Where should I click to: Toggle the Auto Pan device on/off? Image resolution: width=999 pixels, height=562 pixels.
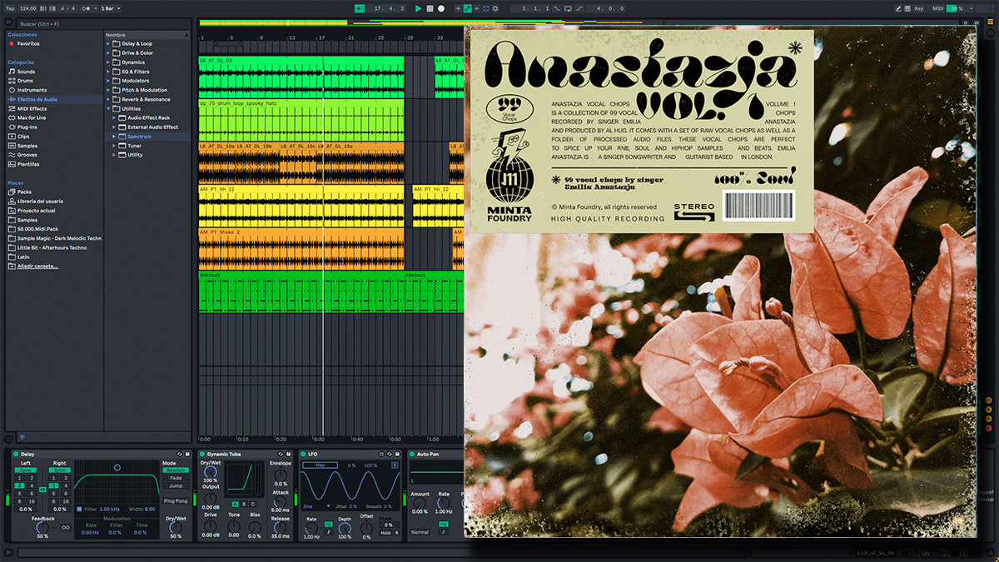pos(412,454)
